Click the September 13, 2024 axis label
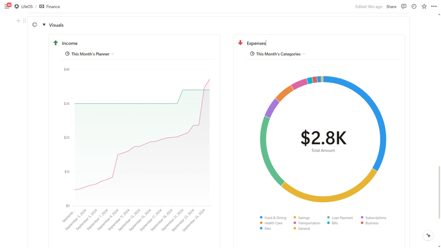Image resolution: width=441 pixels, height=248 pixels. [129, 220]
